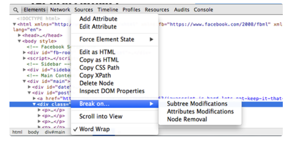
Task: Click the lang="en" attribute text
Action: [x=27, y=29]
